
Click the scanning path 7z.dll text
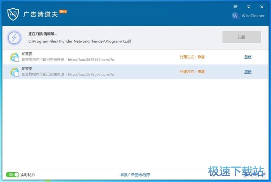(x=80, y=41)
